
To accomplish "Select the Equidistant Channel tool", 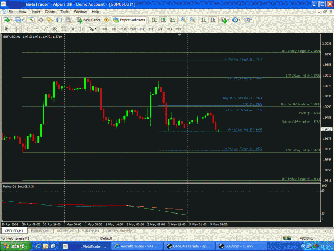I will pos(55,29).
